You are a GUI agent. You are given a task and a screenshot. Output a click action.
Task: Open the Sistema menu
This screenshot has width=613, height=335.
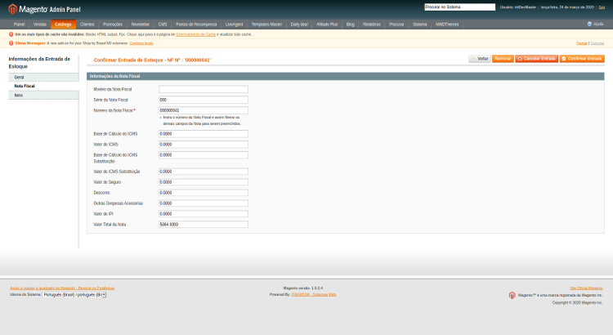(420, 25)
